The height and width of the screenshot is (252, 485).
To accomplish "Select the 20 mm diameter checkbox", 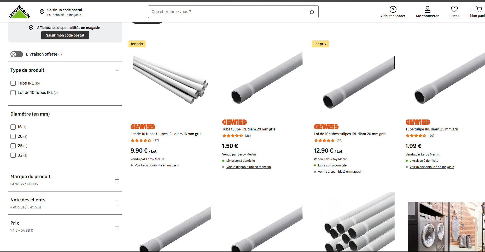I will point(13,136).
